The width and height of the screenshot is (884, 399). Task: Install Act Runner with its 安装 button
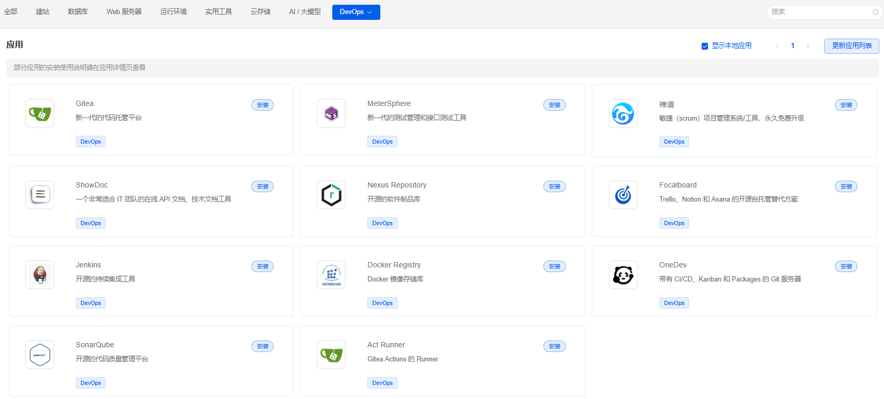coord(554,346)
